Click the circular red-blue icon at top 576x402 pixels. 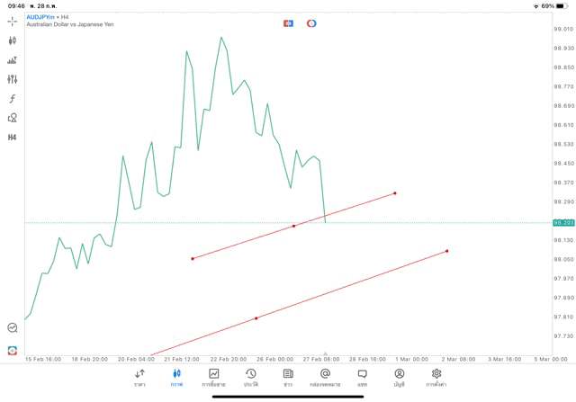[x=311, y=22]
